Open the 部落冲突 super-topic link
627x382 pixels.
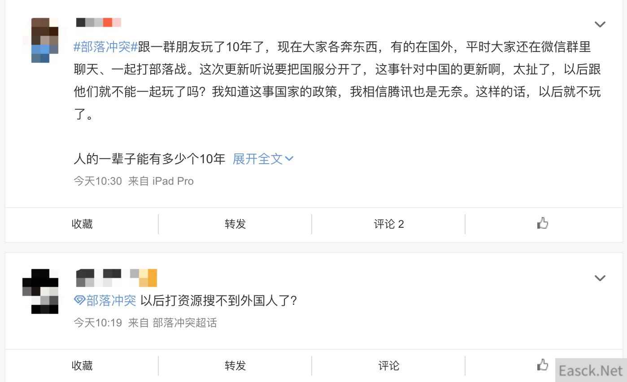(111, 300)
